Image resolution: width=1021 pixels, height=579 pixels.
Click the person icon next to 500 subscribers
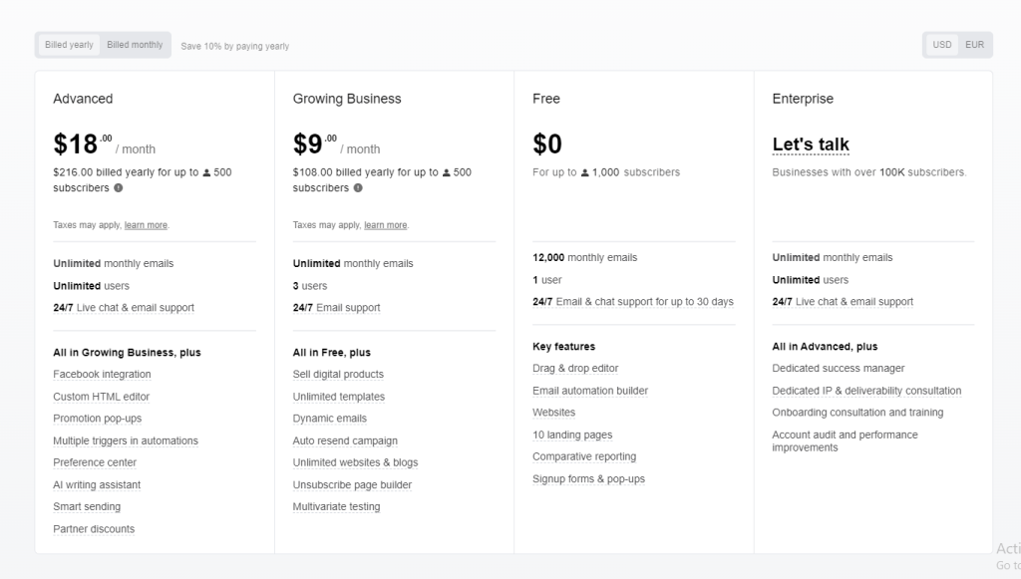tap(206, 172)
